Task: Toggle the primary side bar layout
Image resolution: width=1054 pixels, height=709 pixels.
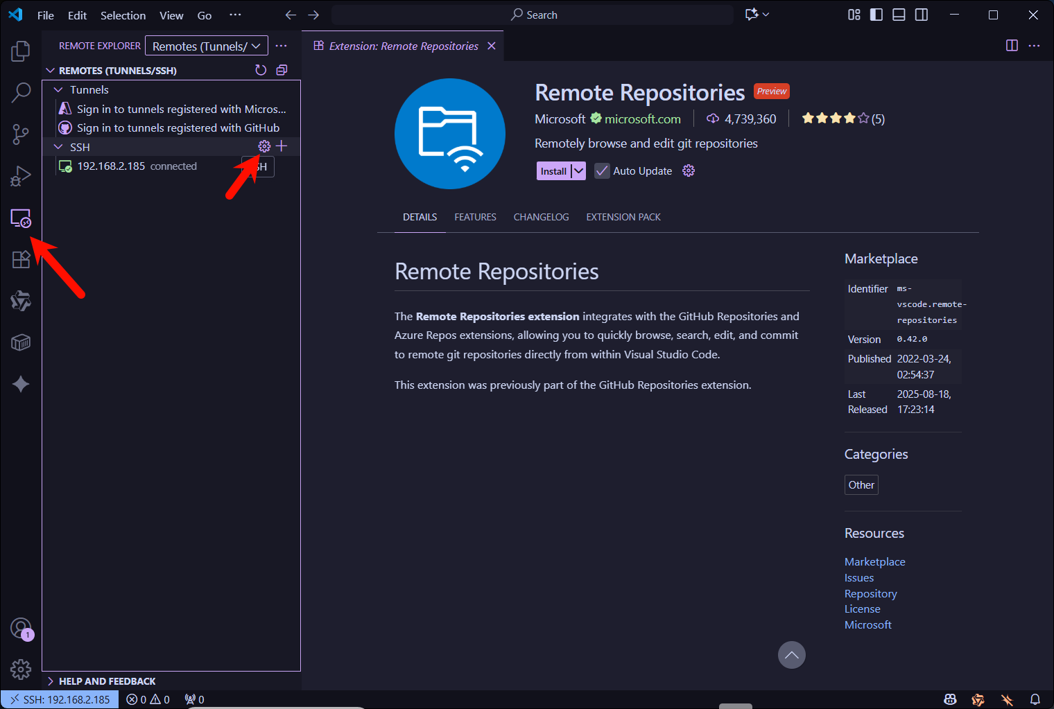Action: tap(876, 15)
